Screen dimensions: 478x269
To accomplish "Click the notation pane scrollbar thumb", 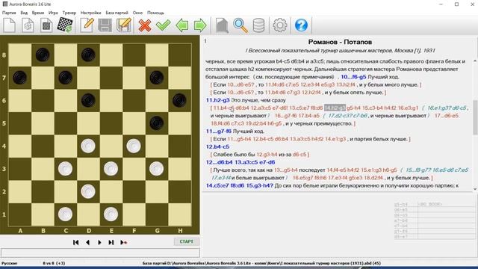I will point(475,117).
